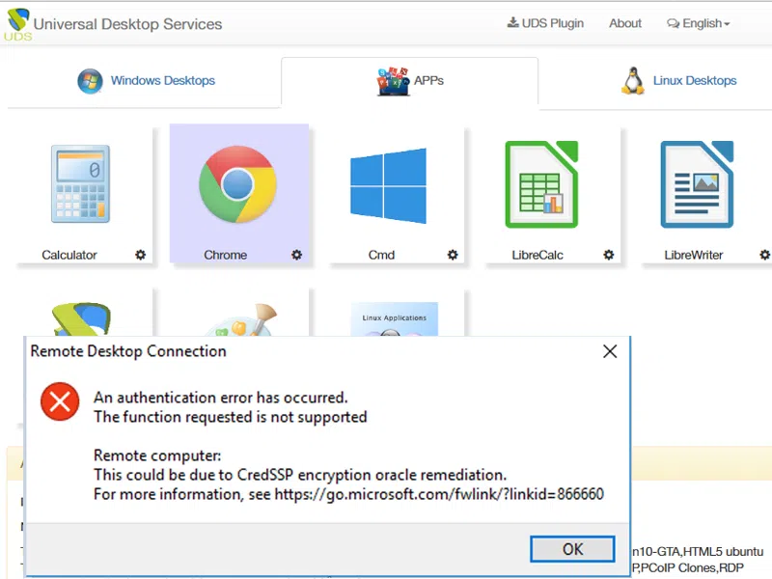Click the LibreWriter label text
Image resolution: width=772 pixels, height=579 pixels.
click(694, 255)
